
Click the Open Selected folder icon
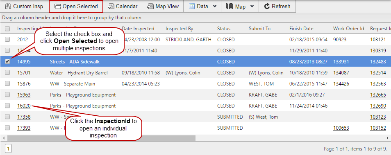point(58,7)
